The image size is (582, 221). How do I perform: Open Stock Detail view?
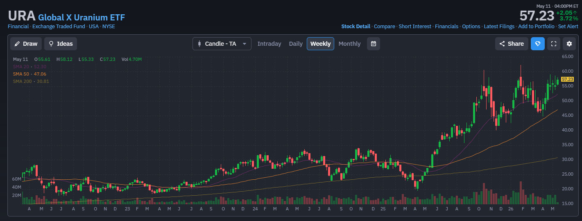tap(356, 27)
